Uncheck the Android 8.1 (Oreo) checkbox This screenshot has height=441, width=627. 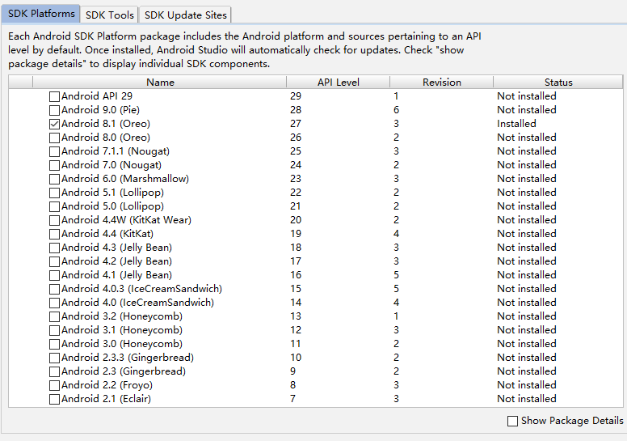54,124
